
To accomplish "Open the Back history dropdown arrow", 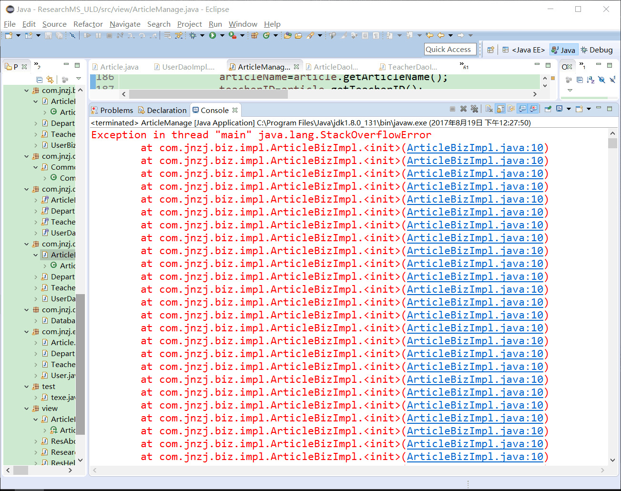I will (x=450, y=35).
